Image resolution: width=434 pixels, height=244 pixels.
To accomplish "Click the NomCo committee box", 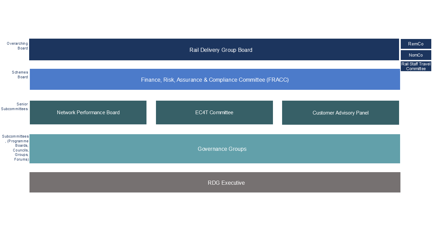I will pos(416,55).
